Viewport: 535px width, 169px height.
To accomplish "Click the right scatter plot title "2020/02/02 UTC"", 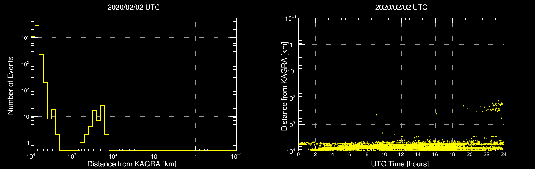I will [x=401, y=8].
